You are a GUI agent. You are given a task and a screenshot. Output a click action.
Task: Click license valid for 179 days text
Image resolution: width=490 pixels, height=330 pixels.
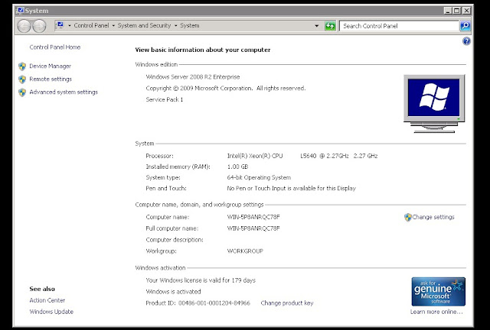[x=201, y=280]
